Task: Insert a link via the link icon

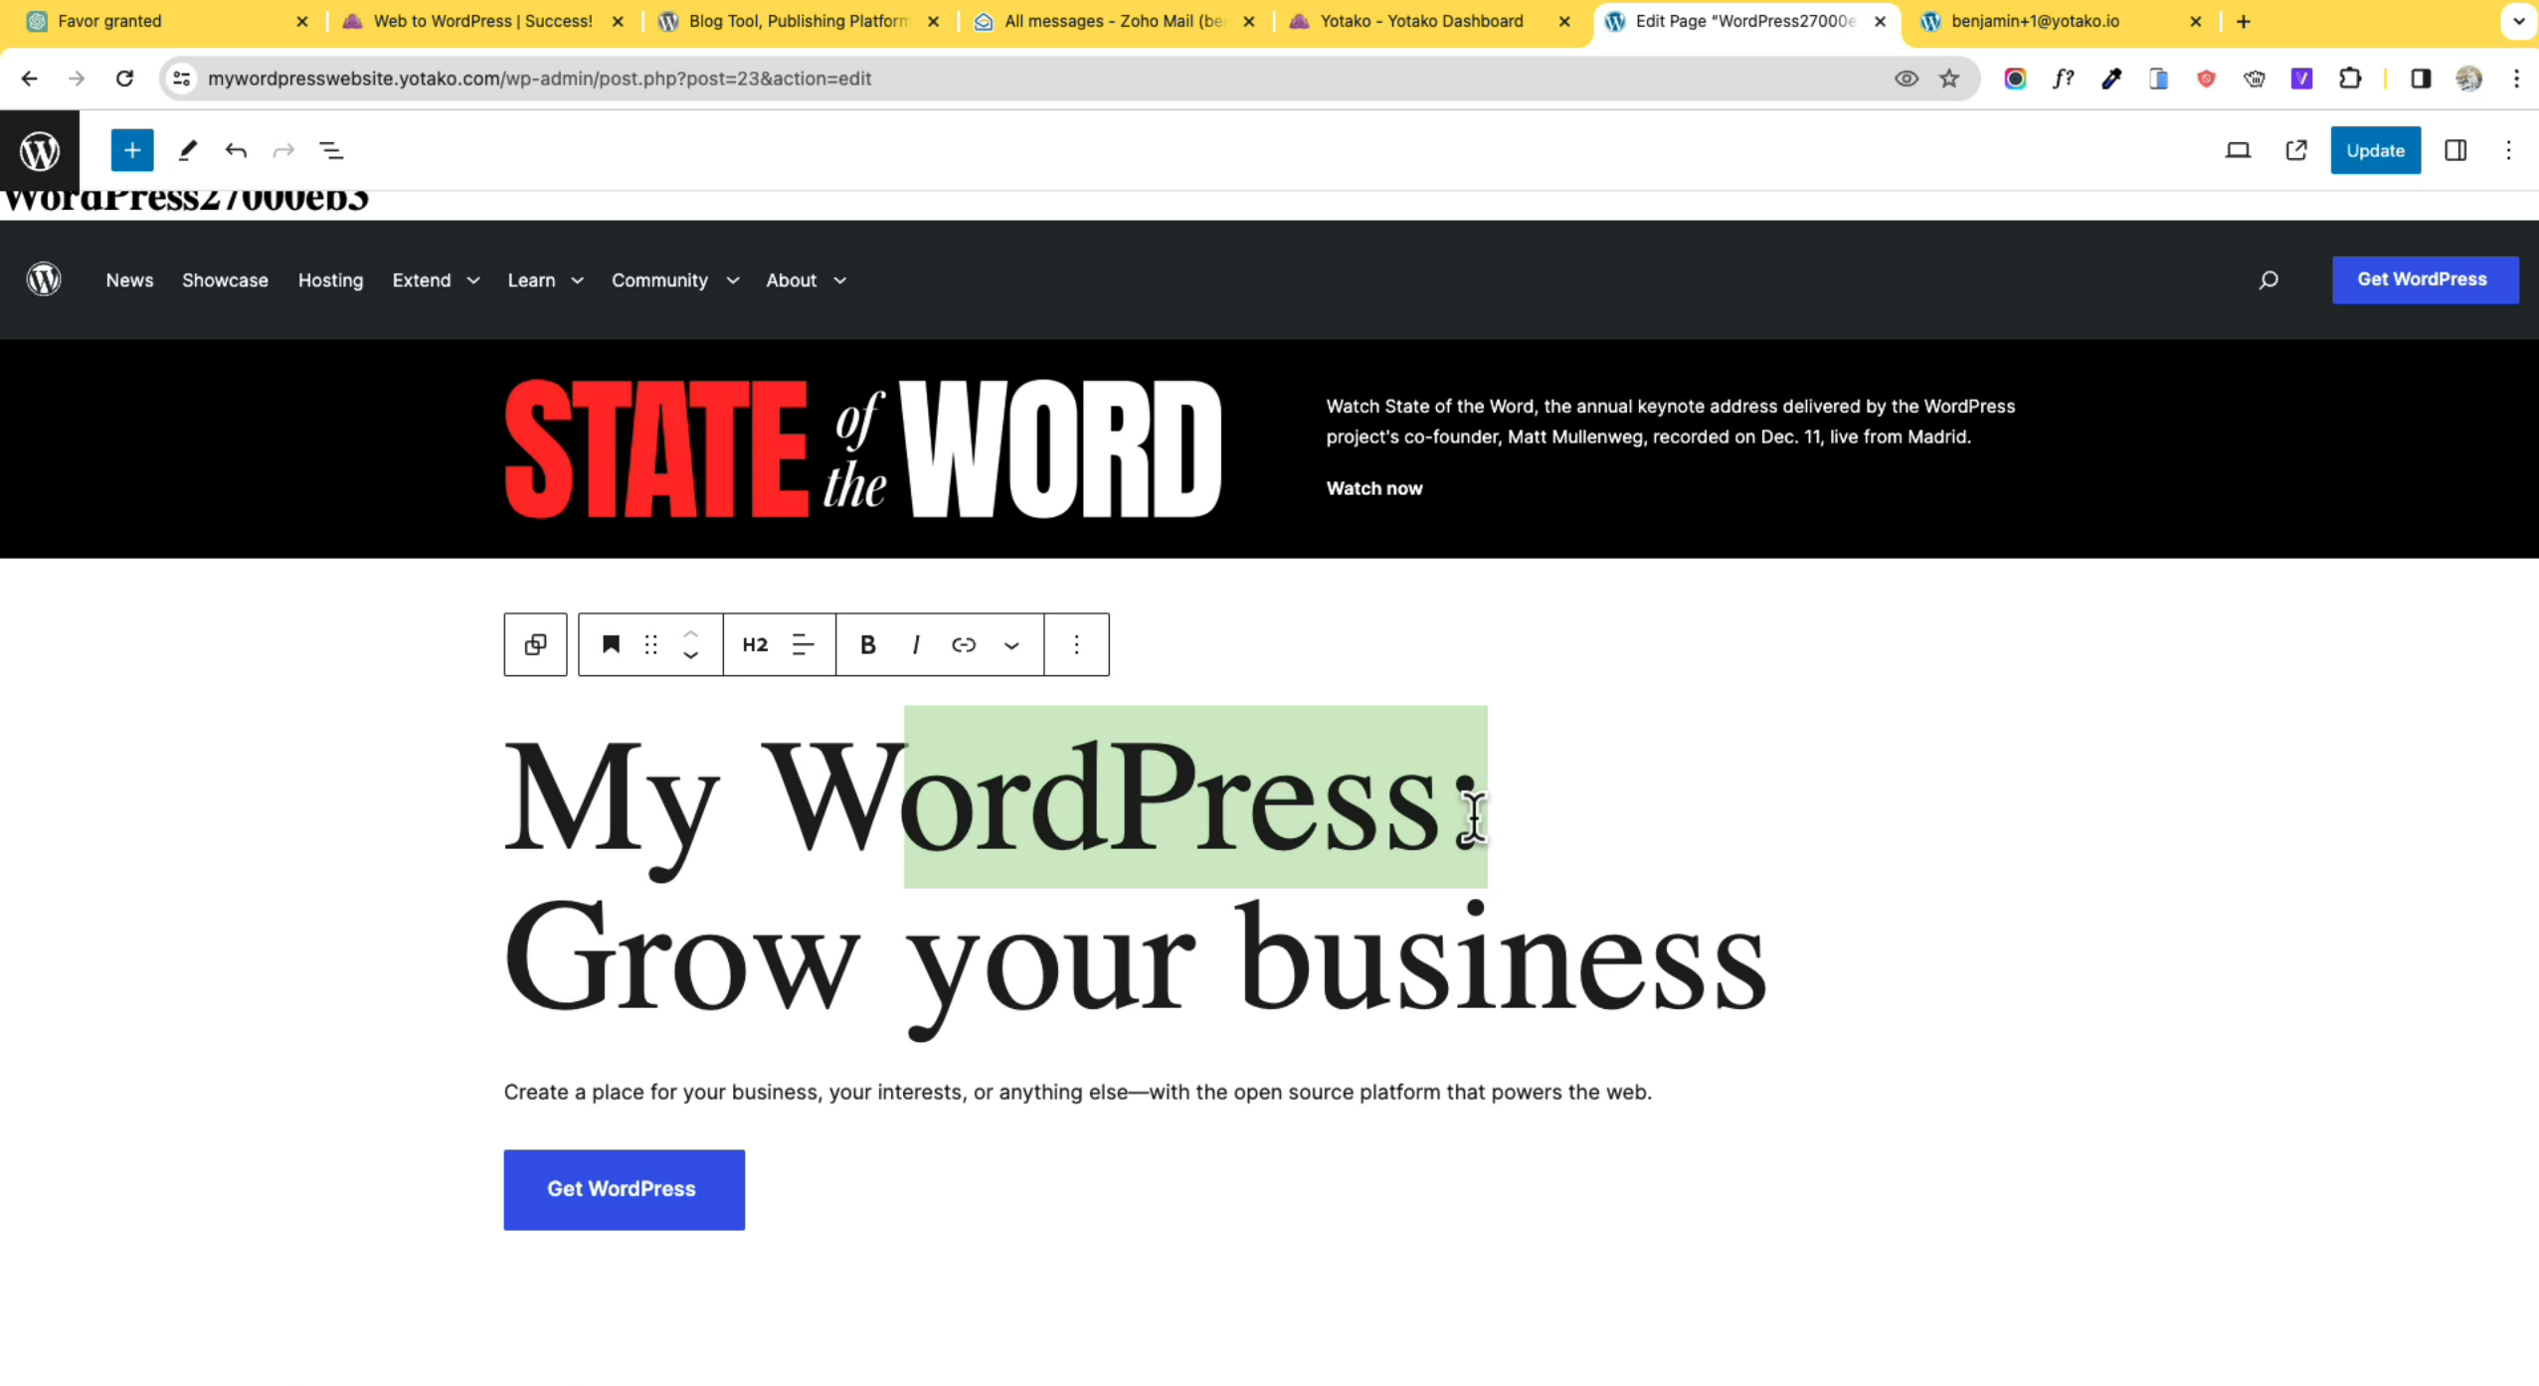Action: [963, 644]
